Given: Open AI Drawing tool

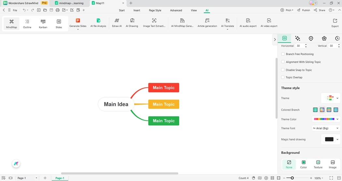Looking at the screenshot, I should click(x=132, y=23).
